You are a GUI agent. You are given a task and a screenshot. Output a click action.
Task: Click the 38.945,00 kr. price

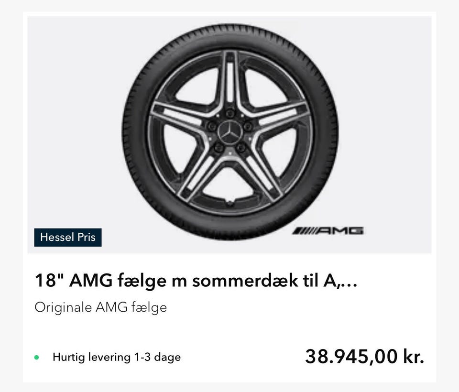(x=364, y=357)
